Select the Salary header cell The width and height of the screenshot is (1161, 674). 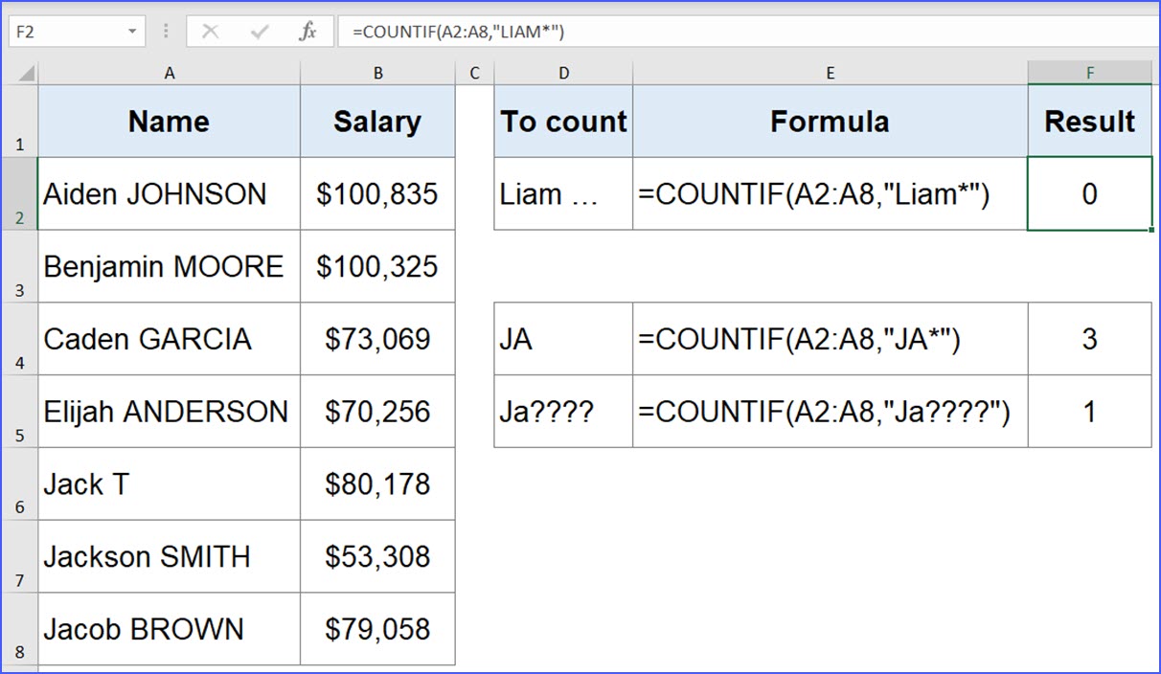(x=377, y=122)
